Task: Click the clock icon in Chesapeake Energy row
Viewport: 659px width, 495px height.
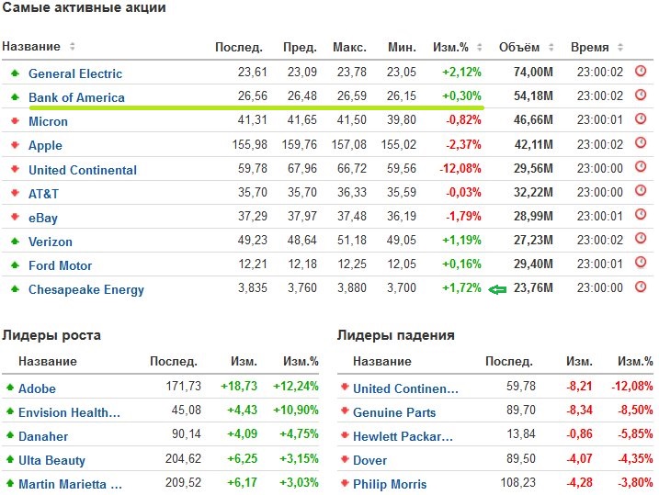Action: (641, 288)
